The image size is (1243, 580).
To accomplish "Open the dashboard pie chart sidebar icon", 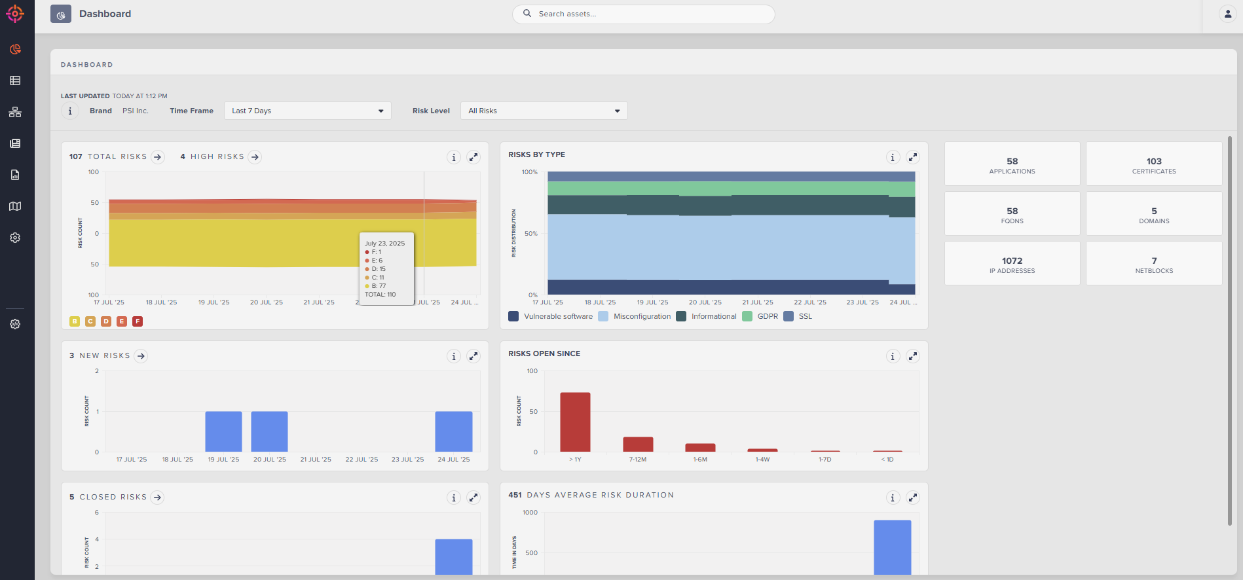I will pyautogui.click(x=15, y=49).
